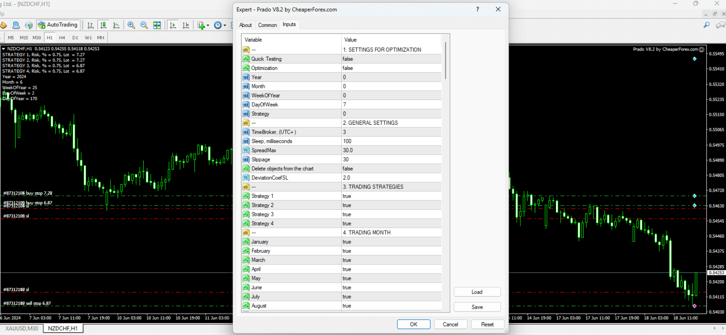Select the H4 timeframe

pyautogui.click(x=62, y=37)
